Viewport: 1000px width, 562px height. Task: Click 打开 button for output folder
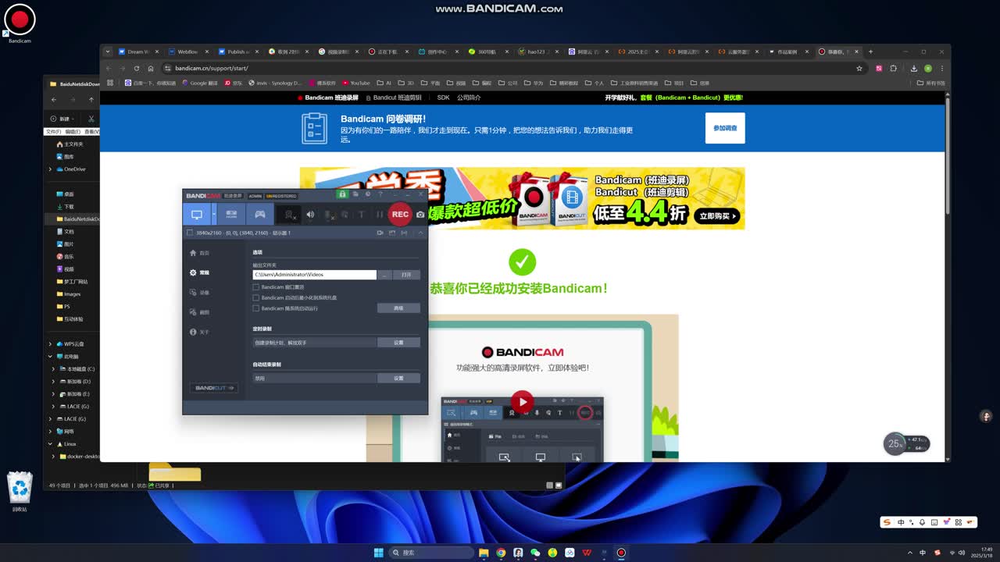click(x=406, y=275)
